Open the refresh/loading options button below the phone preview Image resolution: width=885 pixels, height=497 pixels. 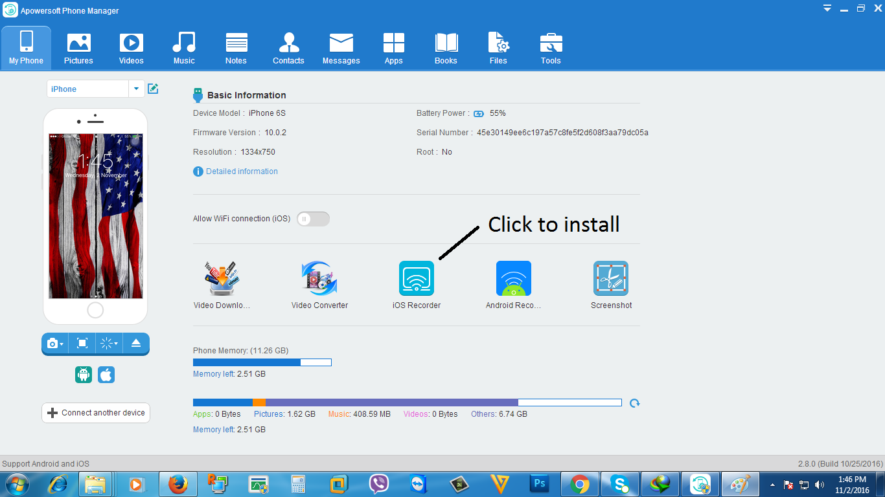pyautogui.click(x=108, y=344)
